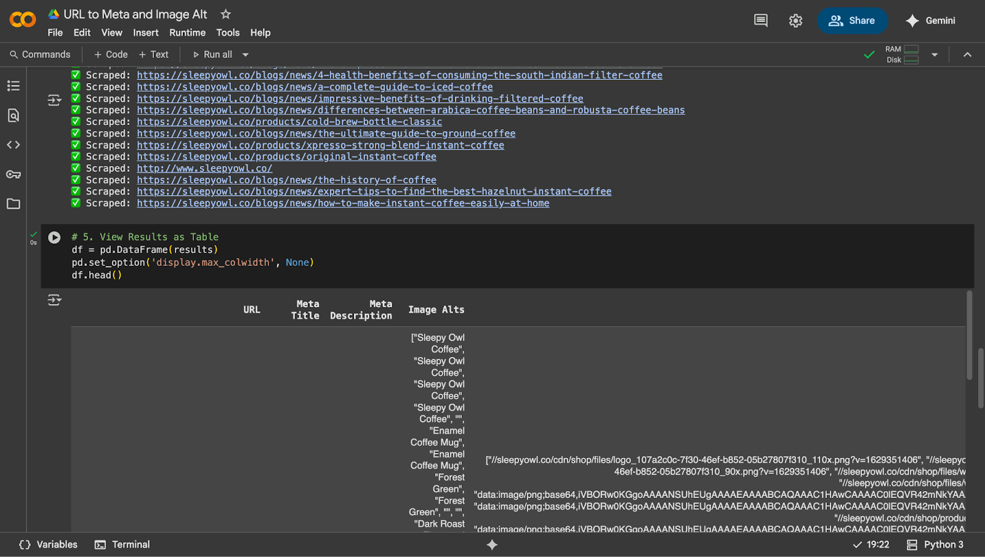Click the 19:22 execution status
The height and width of the screenshot is (557, 985).
pos(871,545)
